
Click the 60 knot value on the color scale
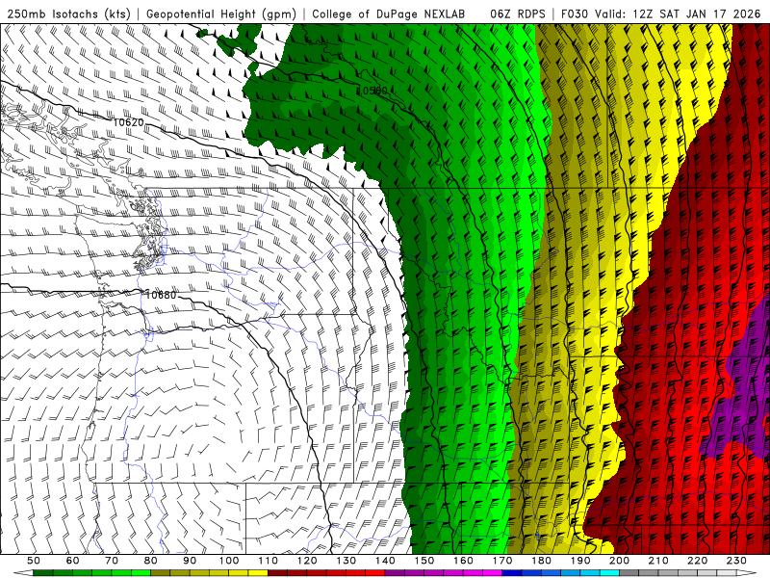tap(73, 561)
